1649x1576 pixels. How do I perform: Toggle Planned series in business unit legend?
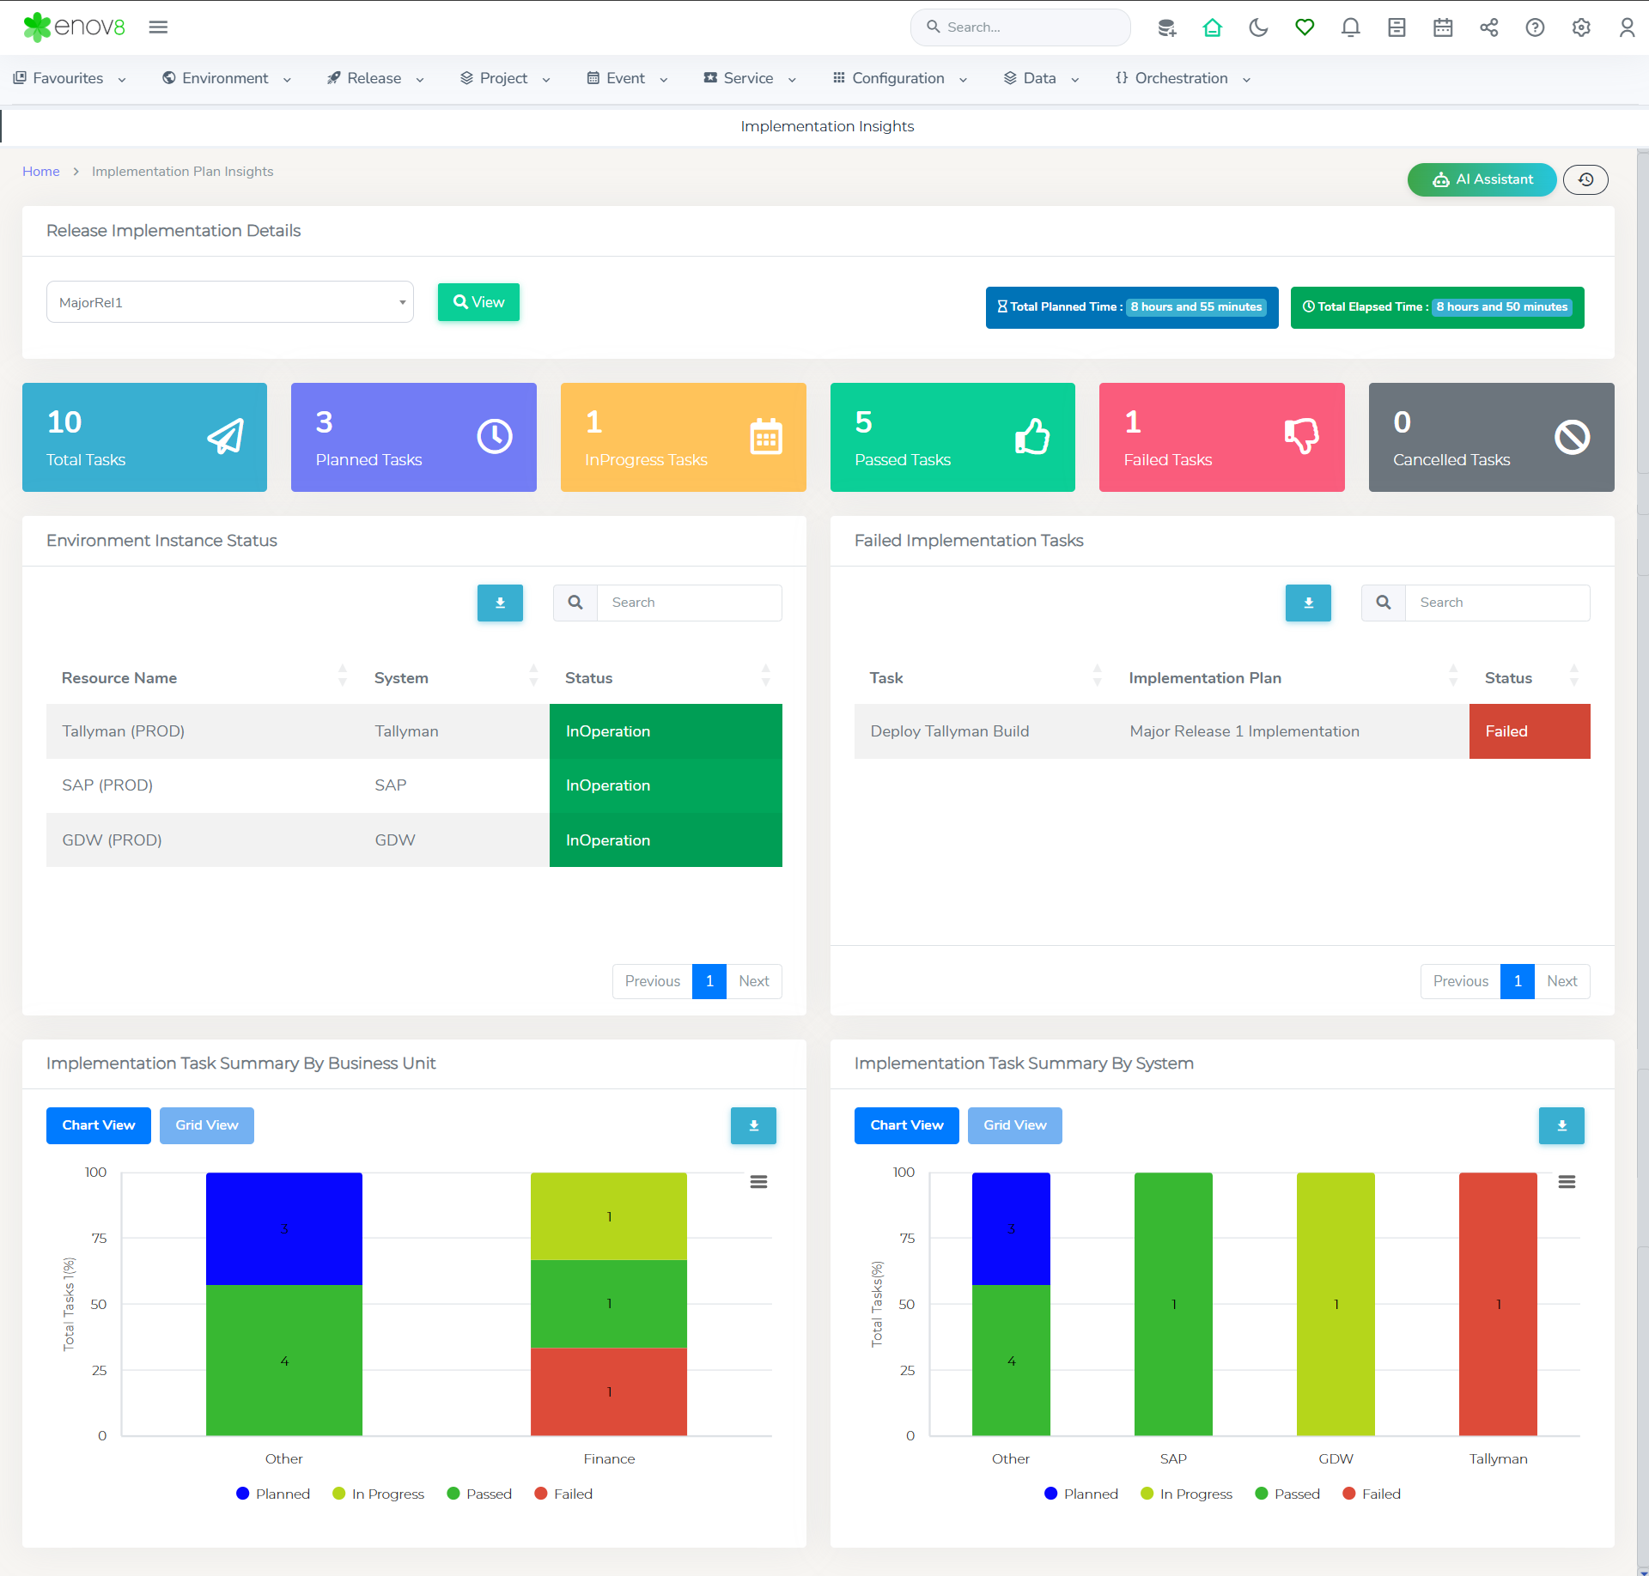[243, 1494]
